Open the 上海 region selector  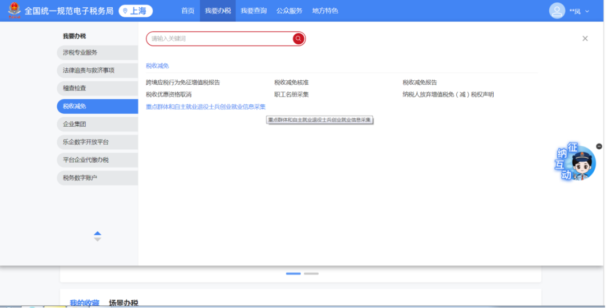[x=135, y=11]
